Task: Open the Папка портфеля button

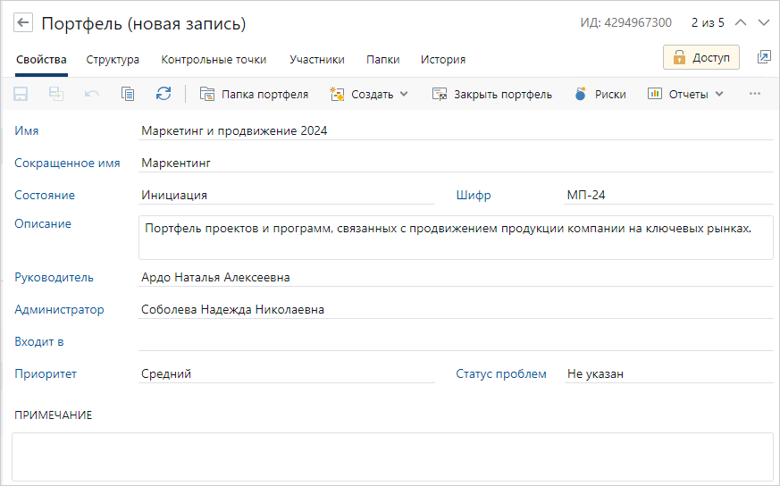Action: pyautogui.click(x=254, y=94)
